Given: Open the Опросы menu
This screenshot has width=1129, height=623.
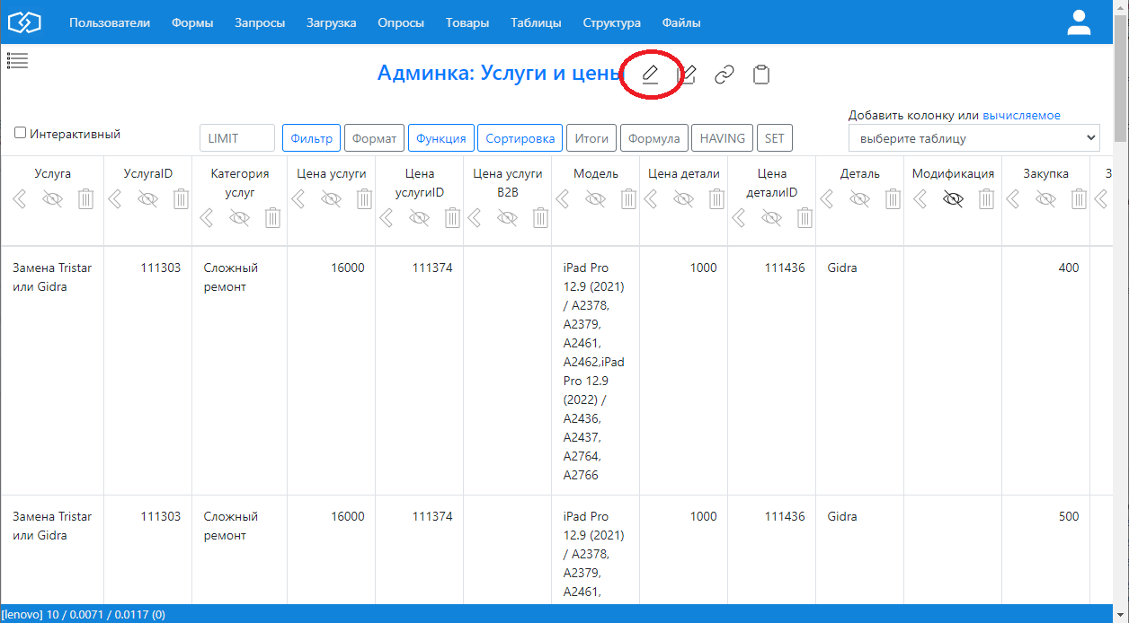Looking at the screenshot, I should click(401, 23).
